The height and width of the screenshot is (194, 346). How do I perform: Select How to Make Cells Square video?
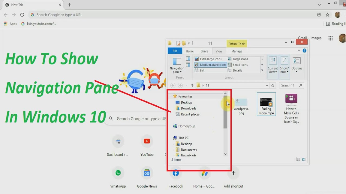(291, 108)
